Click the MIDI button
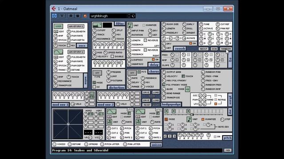The width and height of the screenshot is (284, 159). (x=228, y=150)
